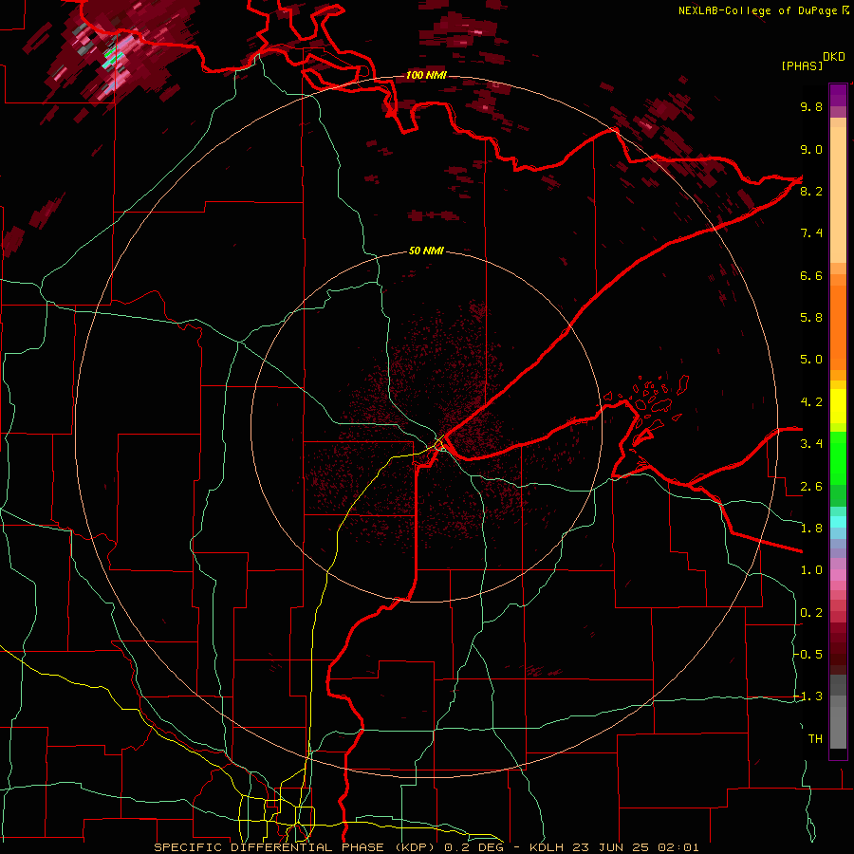Screen dimensions: 854x854
Task: Click the DKD [PHAS] units label
Action: tap(812, 62)
